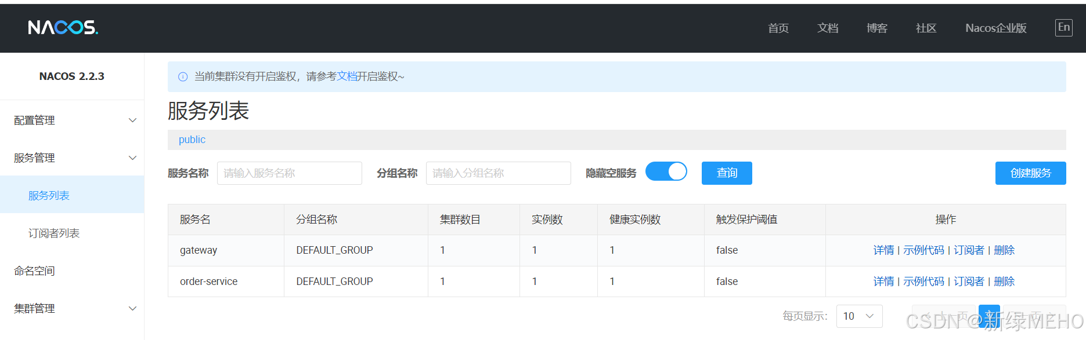Open 社区 in the top navigation
Viewport: 1086px width, 340px height.
[926, 28]
